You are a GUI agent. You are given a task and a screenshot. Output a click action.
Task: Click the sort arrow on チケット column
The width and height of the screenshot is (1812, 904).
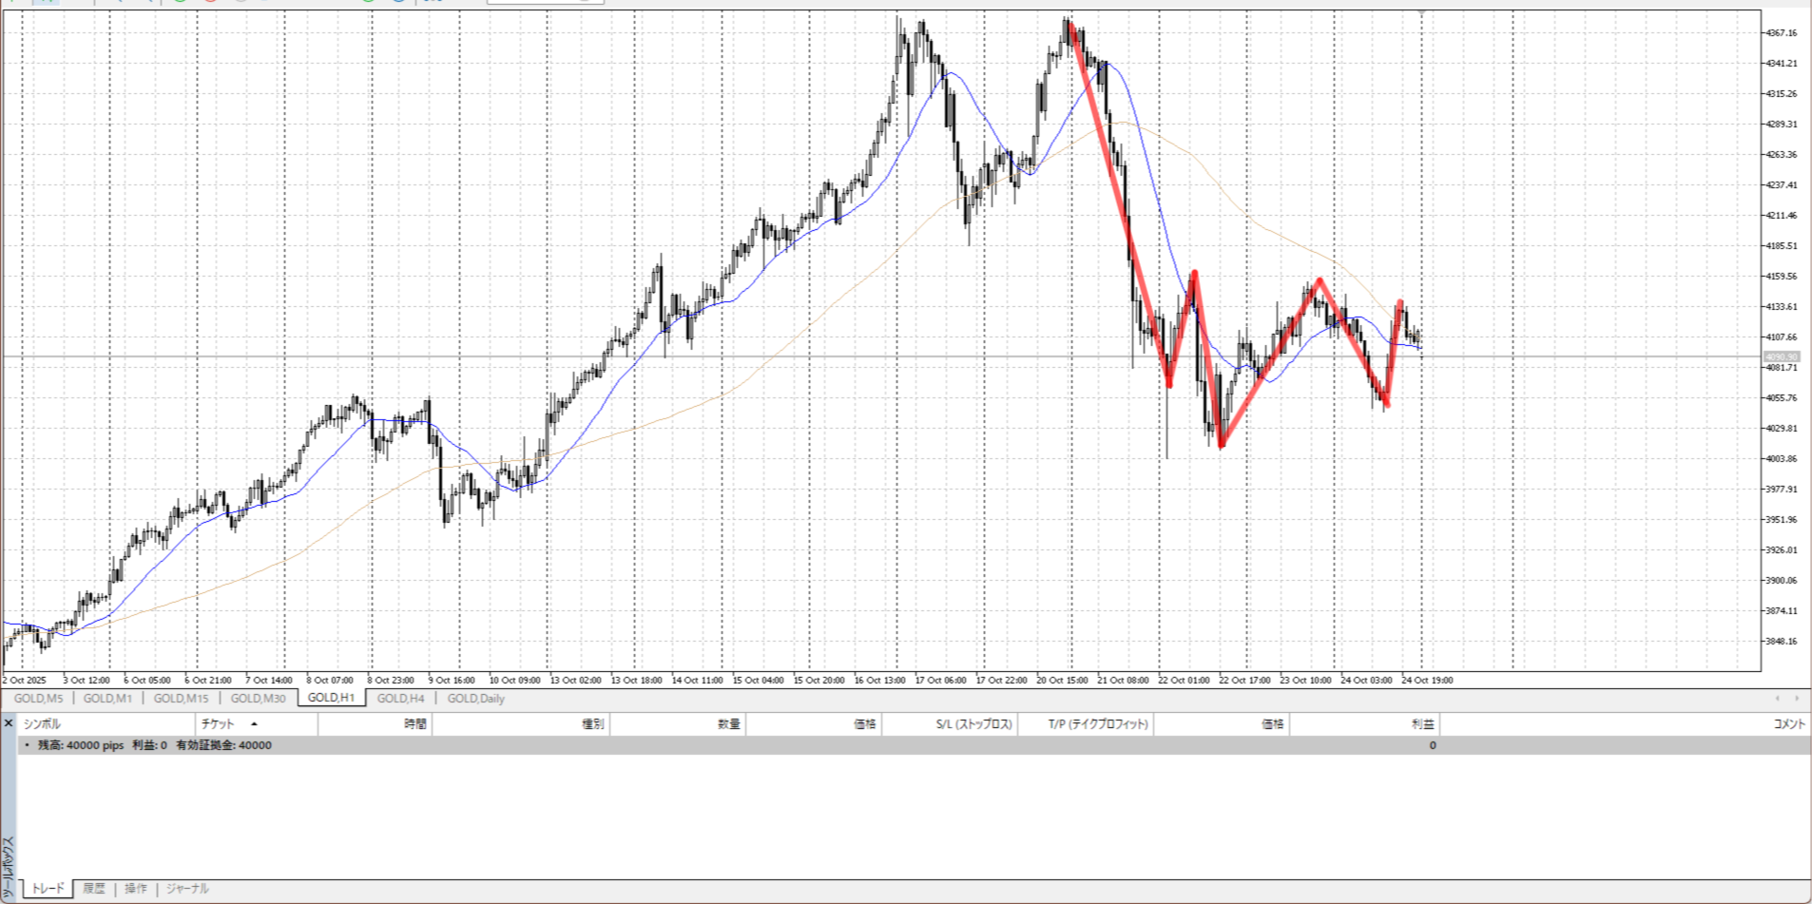[x=254, y=724]
